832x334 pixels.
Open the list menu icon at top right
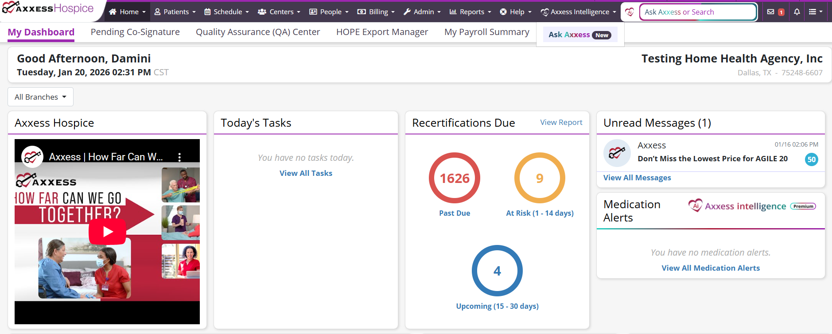pyautogui.click(x=815, y=12)
